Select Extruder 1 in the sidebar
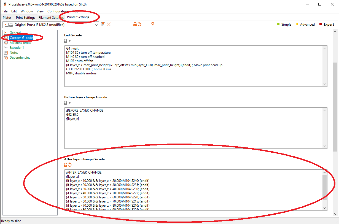The width and height of the screenshot is (339, 224). coord(17,48)
